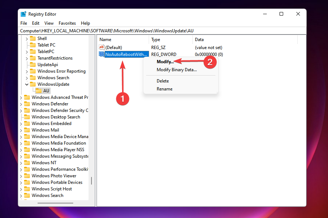This screenshot has height=218, width=328.
Task: Sort values by the Type column header
Action: (171, 40)
